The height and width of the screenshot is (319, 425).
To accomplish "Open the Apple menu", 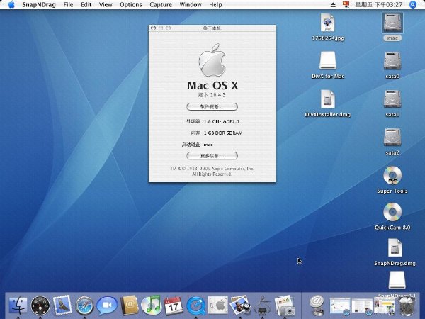I will click(11, 5).
